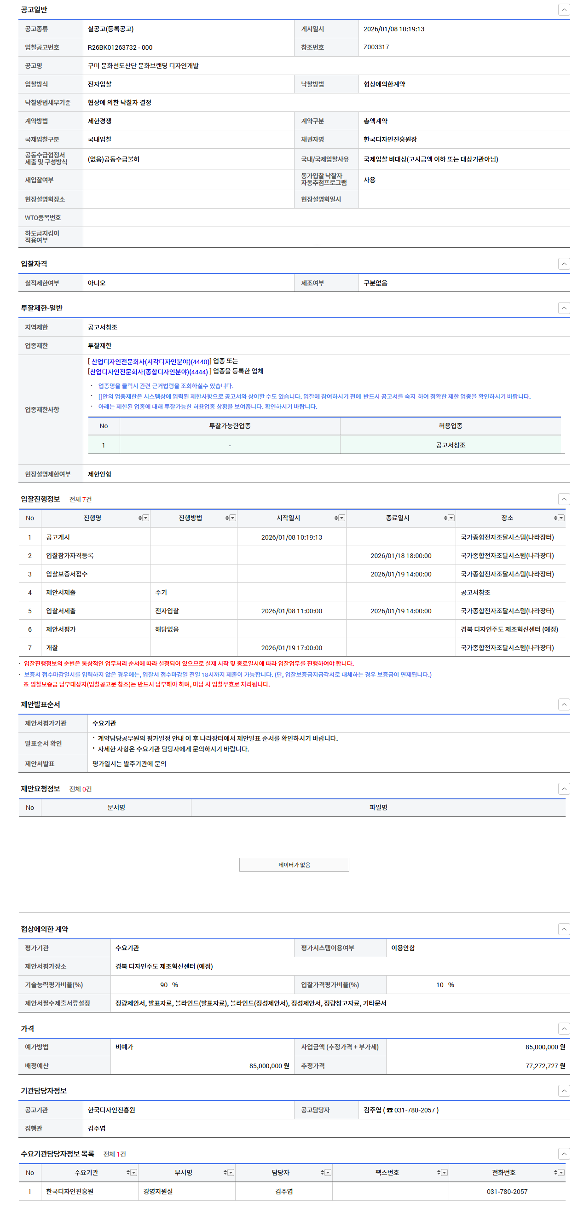Screen dimensions: 584x1222
Task: Sort contact list by 전화번호 column
Action: pos(555,1172)
